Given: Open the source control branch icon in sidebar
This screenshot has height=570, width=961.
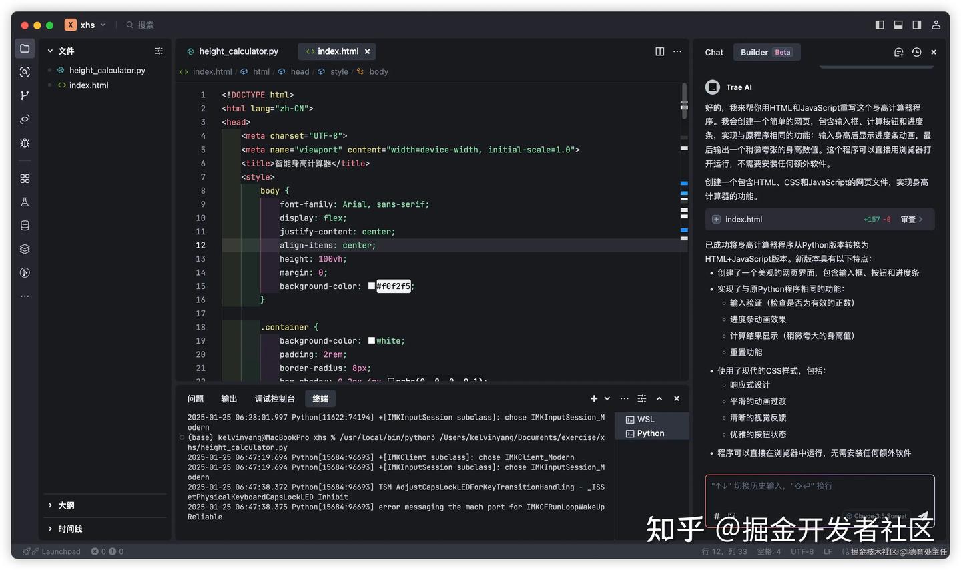Looking at the screenshot, I should tap(25, 95).
